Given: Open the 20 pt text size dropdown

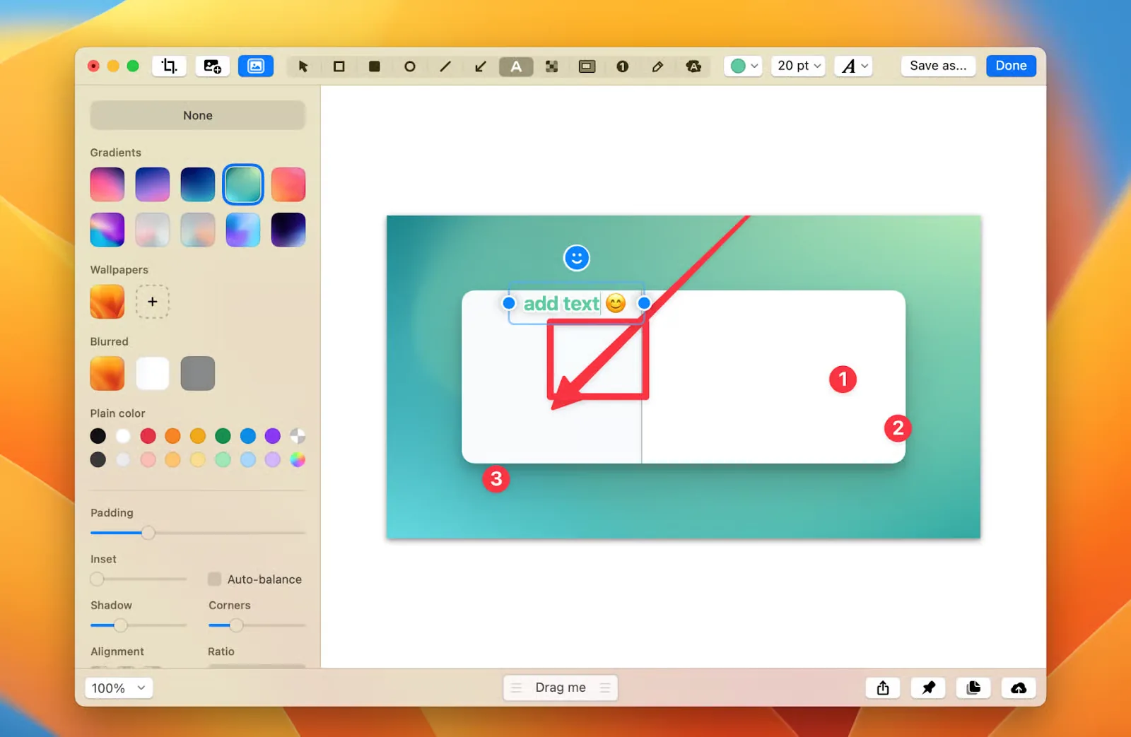Looking at the screenshot, I should 797,66.
